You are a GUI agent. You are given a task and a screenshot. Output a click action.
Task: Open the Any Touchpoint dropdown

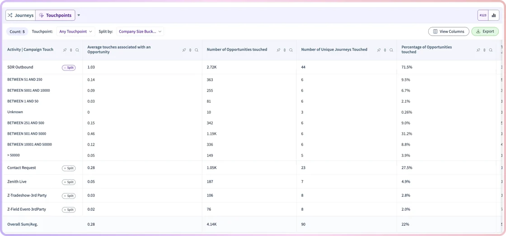(x=76, y=32)
